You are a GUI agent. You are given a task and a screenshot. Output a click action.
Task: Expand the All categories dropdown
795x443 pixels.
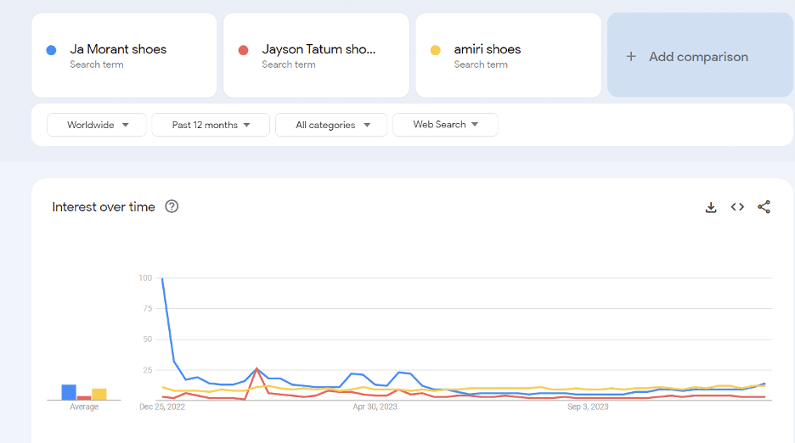coord(331,125)
